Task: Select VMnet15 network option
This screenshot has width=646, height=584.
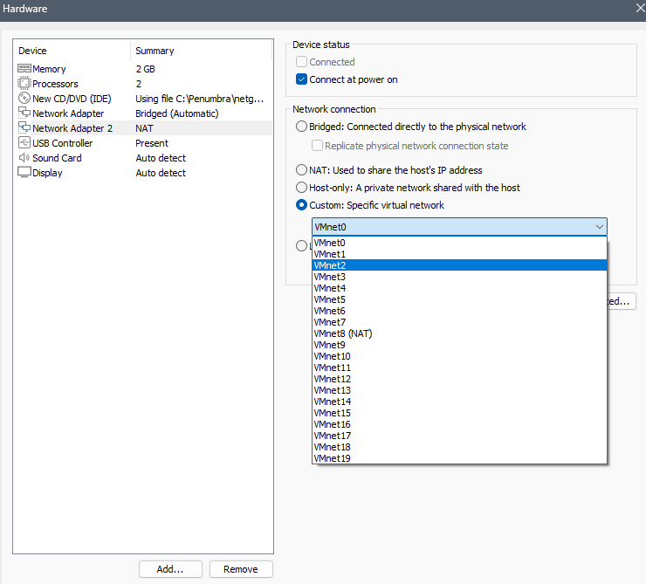Action: pyautogui.click(x=459, y=413)
